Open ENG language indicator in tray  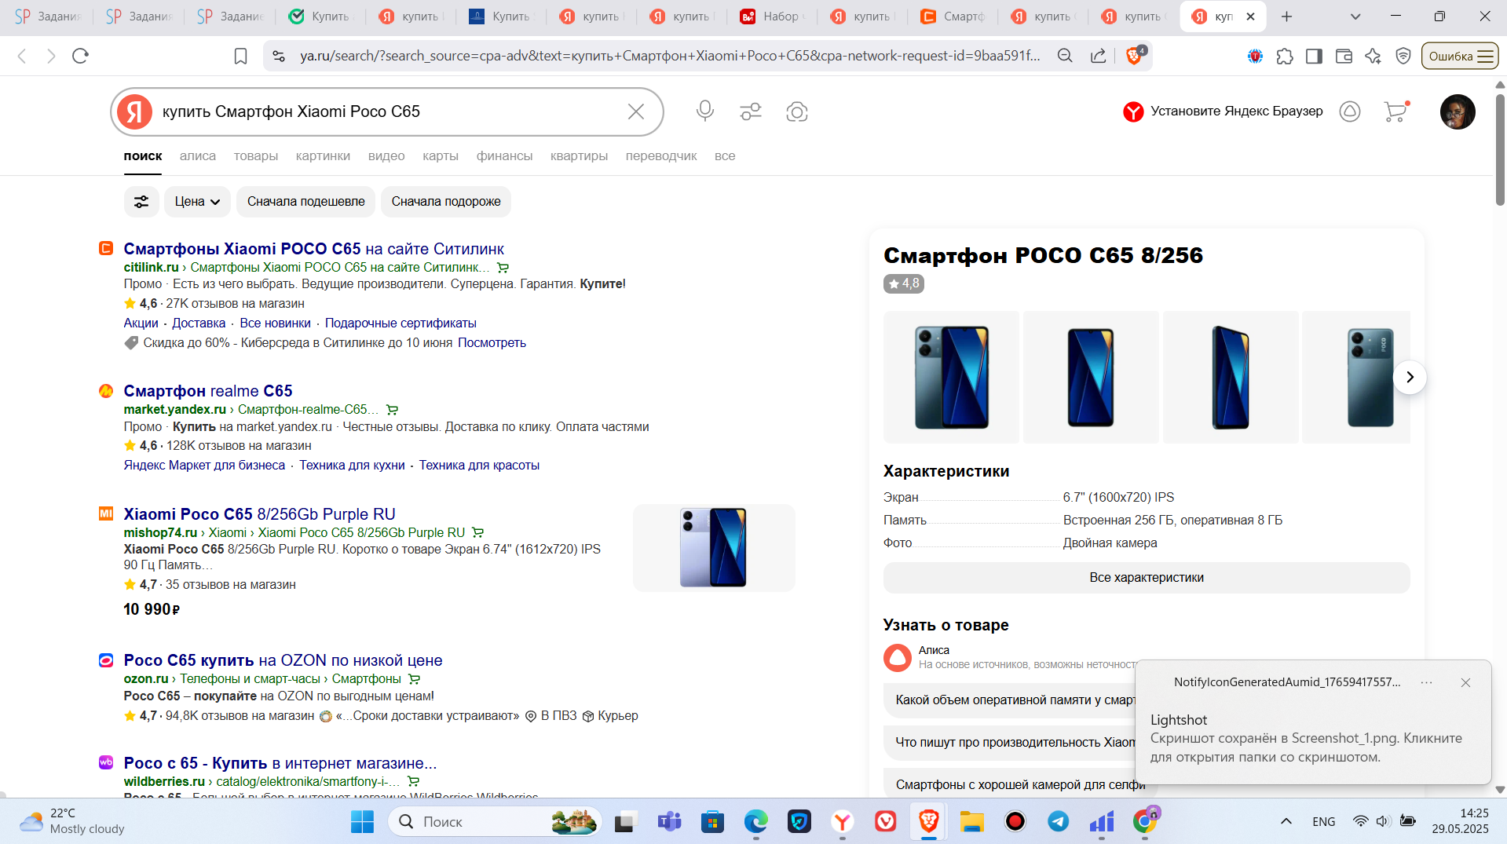click(x=1323, y=821)
